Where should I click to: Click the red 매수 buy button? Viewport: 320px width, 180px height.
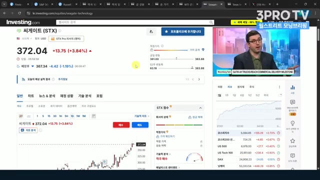click(121, 125)
